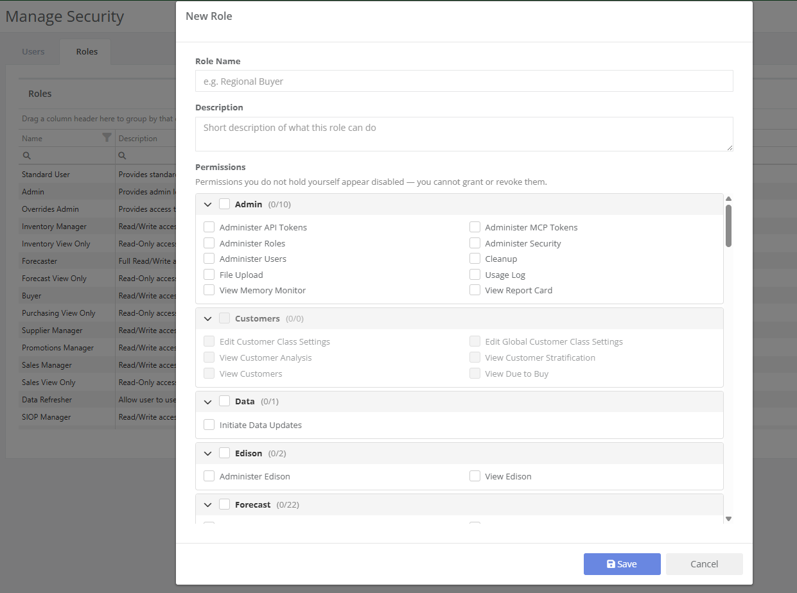Viewport: 797px width, 593px height.
Task: Select the Standard User role row
Action: (x=97, y=175)
